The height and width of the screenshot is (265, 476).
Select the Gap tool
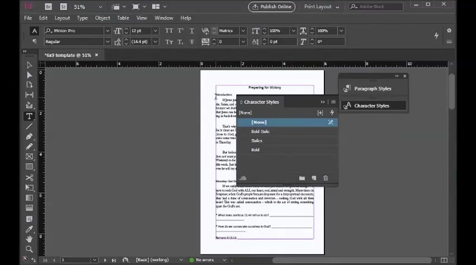(x=29, y=95)
